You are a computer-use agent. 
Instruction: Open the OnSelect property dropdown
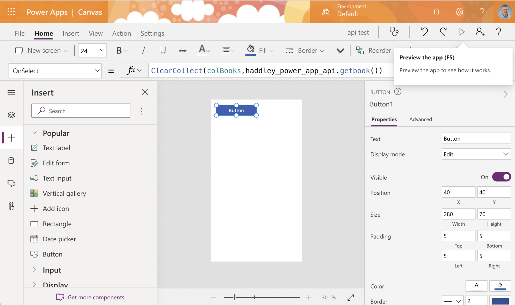55,71
